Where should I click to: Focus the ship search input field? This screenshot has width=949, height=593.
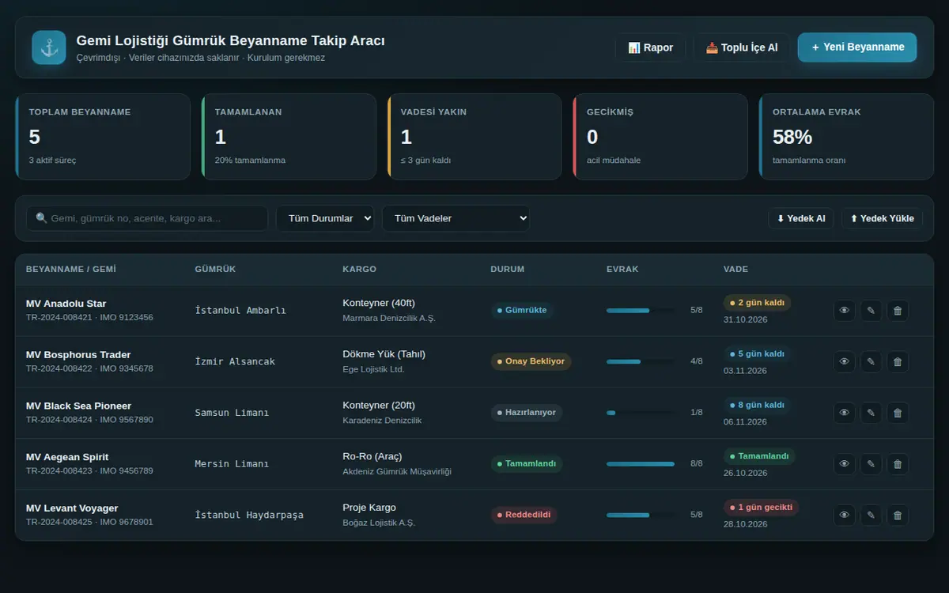[x=147, y=218]
